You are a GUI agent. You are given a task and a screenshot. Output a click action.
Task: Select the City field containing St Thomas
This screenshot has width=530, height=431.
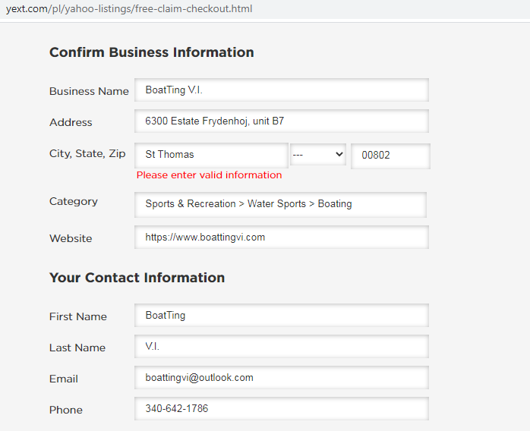(211, 155)
